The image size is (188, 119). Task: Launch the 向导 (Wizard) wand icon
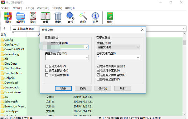[83, 16]
